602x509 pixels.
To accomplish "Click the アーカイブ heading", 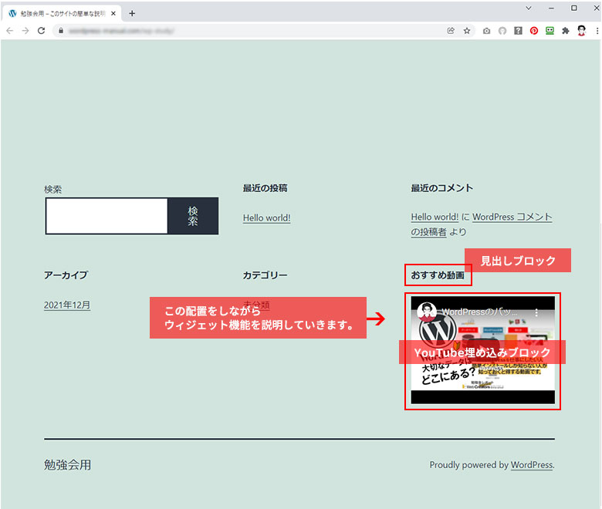I will pos(66,275).
